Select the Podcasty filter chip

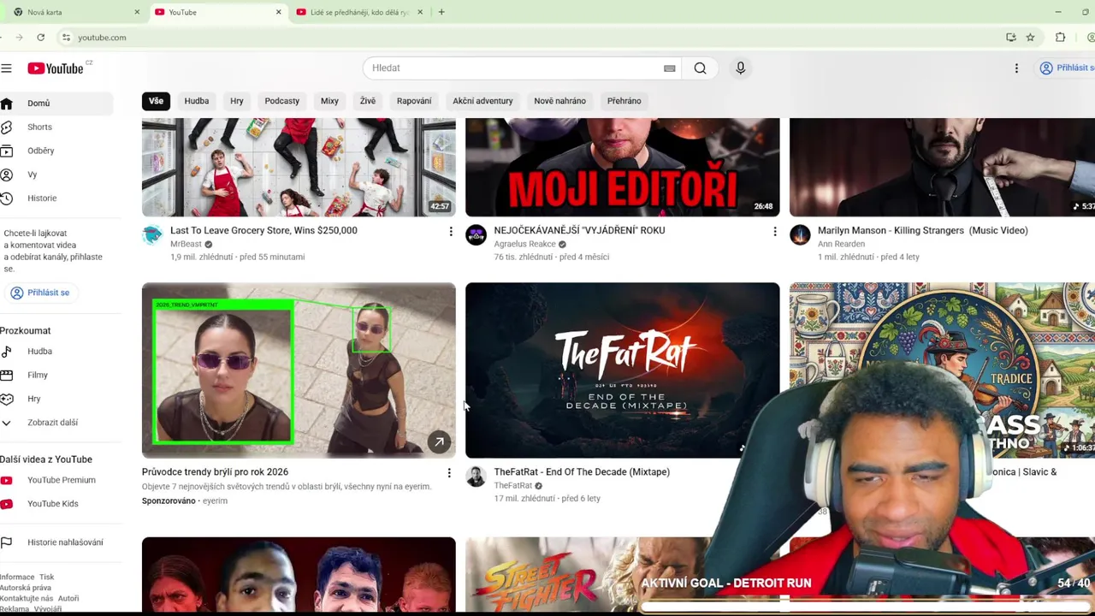pyautogui.click(x=282, y=101)
